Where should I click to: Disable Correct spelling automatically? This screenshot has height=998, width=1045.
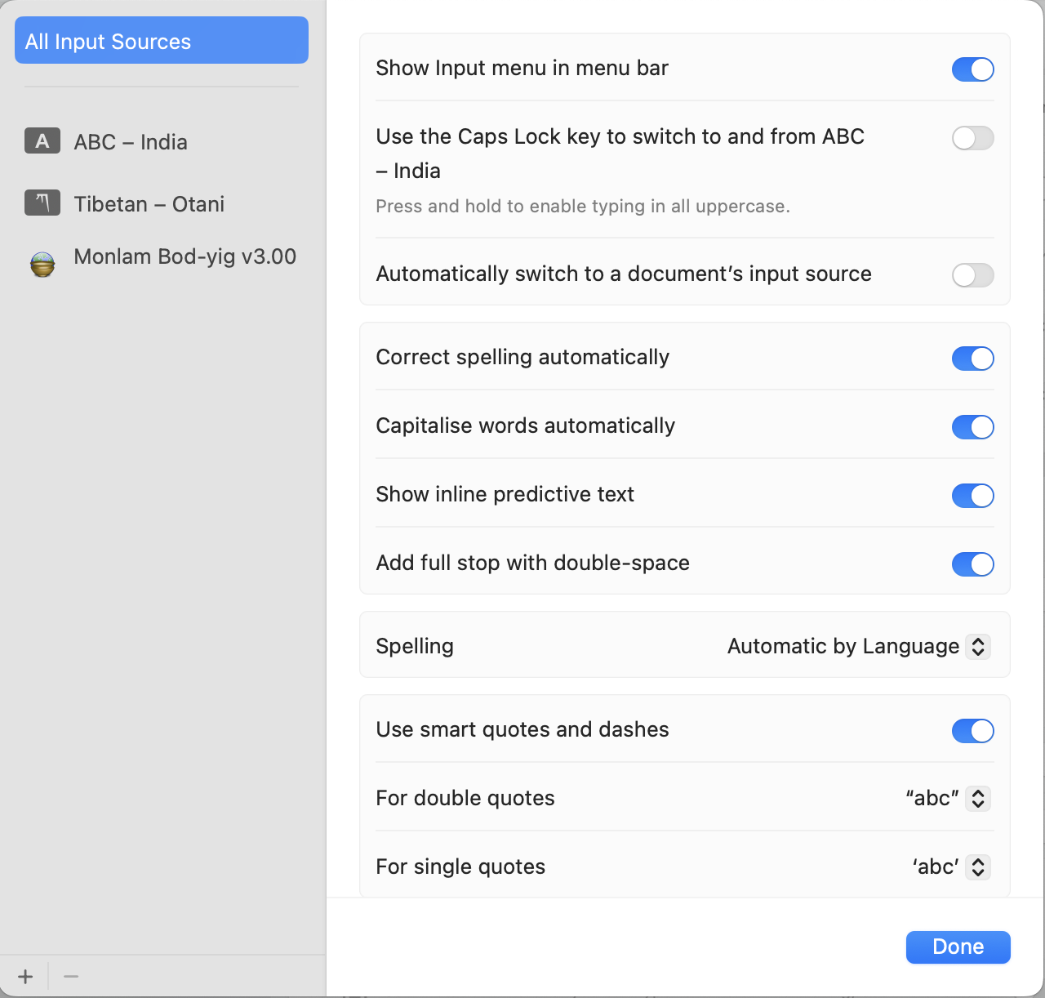click(x=972, y=359)
